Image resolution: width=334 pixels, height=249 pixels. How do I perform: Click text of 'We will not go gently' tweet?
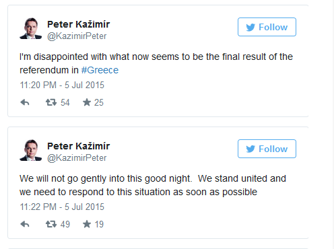[x=153, y=185]
